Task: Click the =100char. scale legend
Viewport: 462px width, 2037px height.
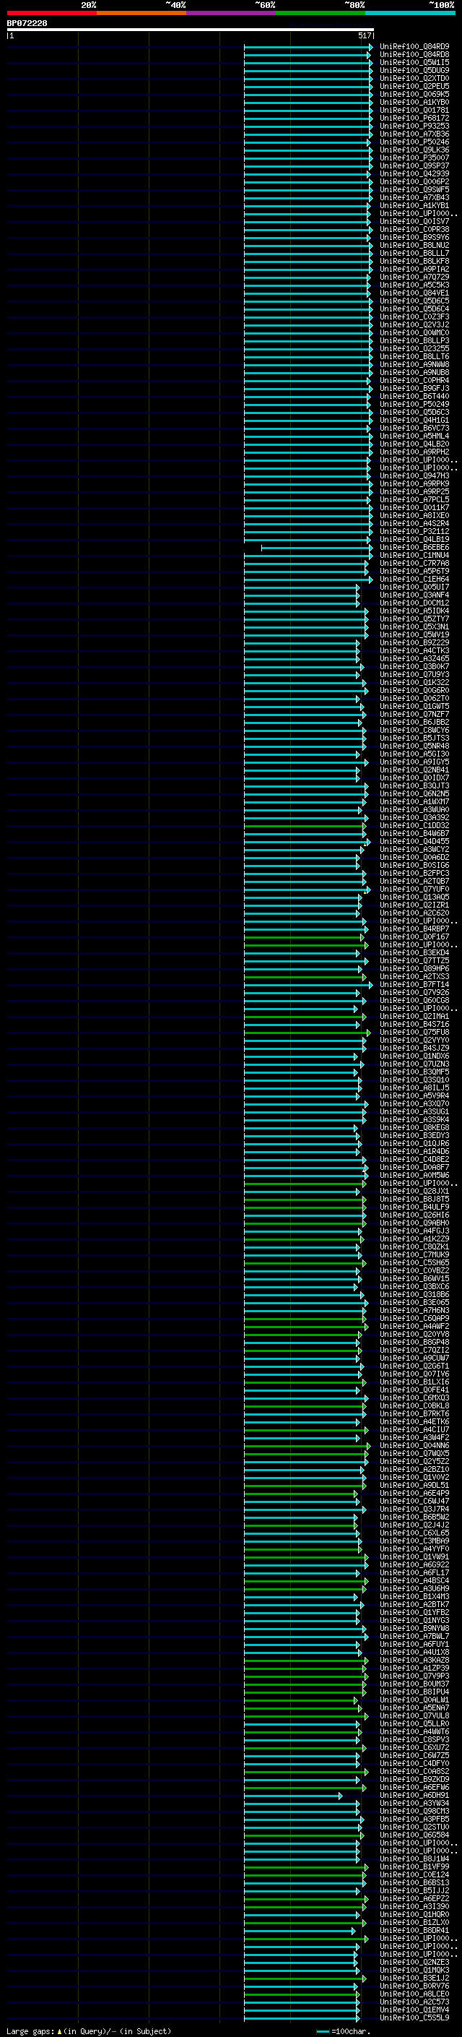Action: tap(344, 2030)
